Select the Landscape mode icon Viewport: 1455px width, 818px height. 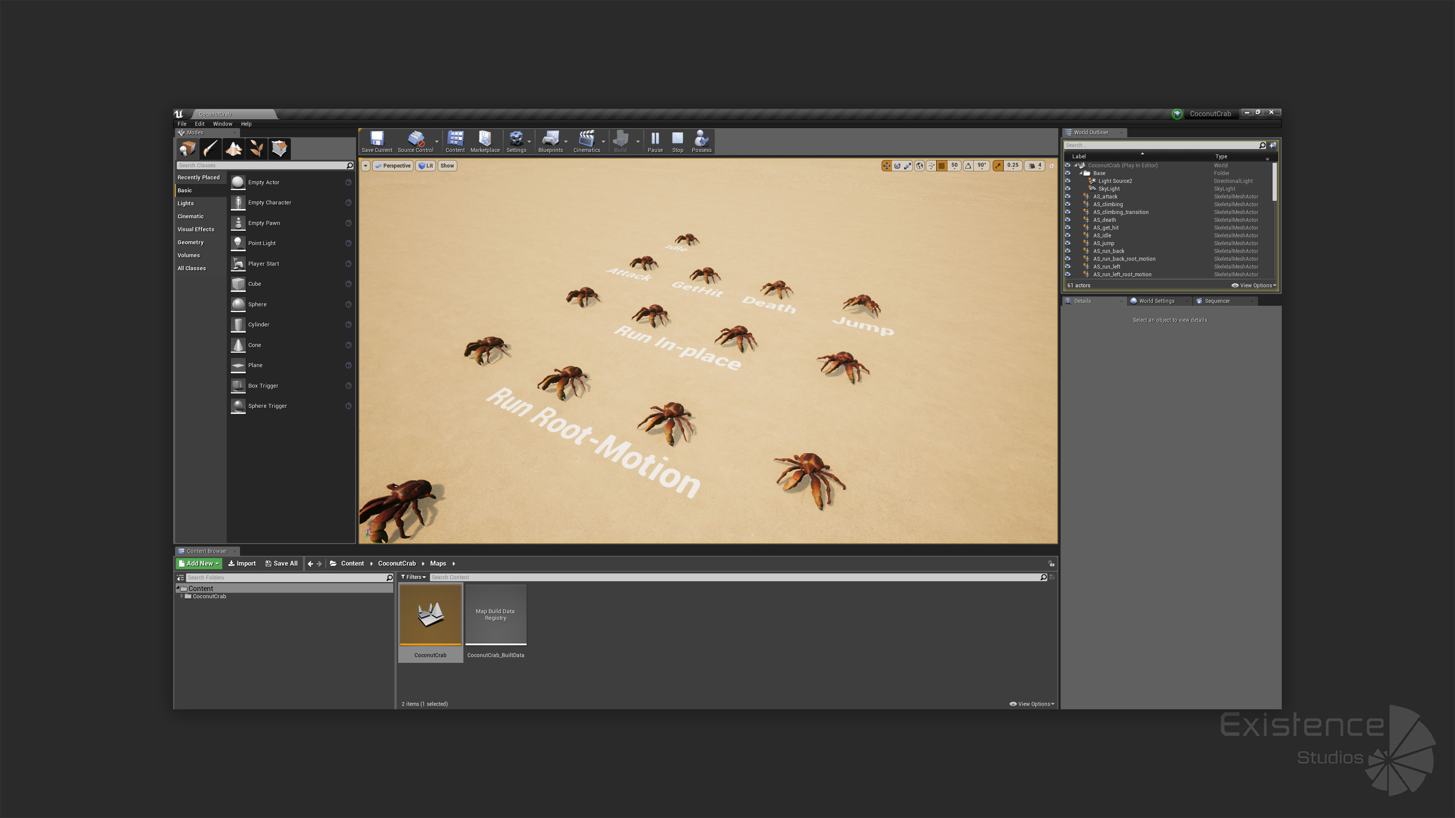233,148
